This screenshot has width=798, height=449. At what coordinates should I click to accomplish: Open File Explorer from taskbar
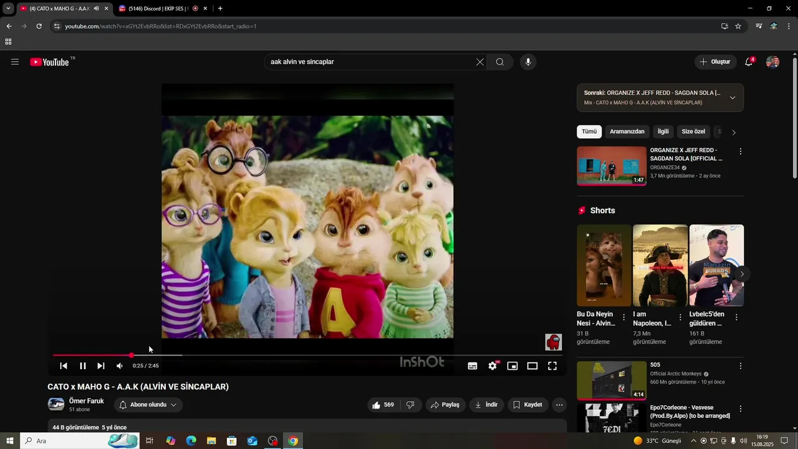click(x=211, y=441)
